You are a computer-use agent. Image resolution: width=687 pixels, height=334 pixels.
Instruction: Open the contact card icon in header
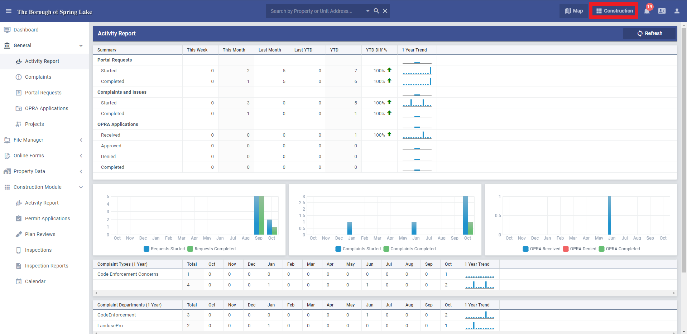(662, 11)
